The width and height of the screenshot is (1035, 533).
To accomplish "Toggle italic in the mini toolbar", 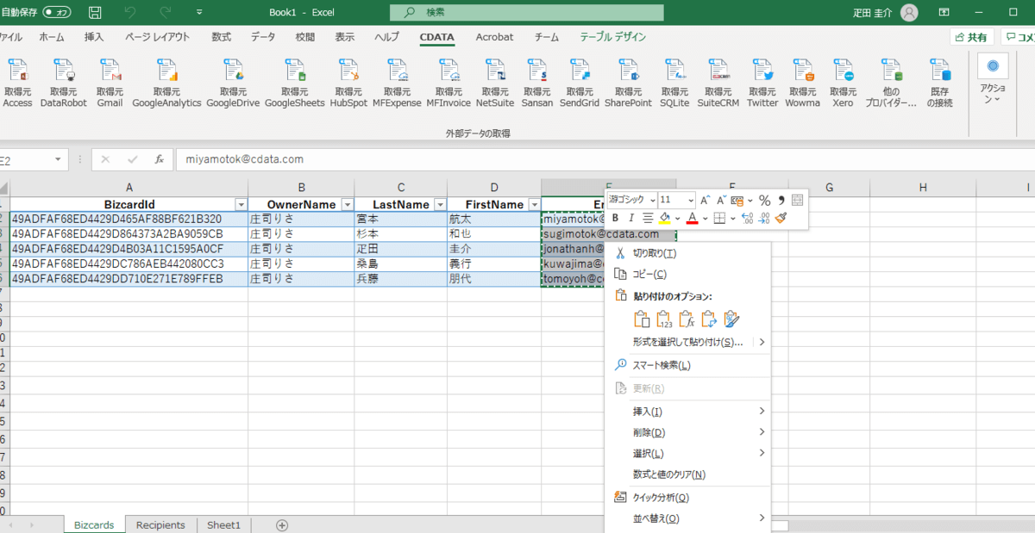I will (x=630, y=218).
